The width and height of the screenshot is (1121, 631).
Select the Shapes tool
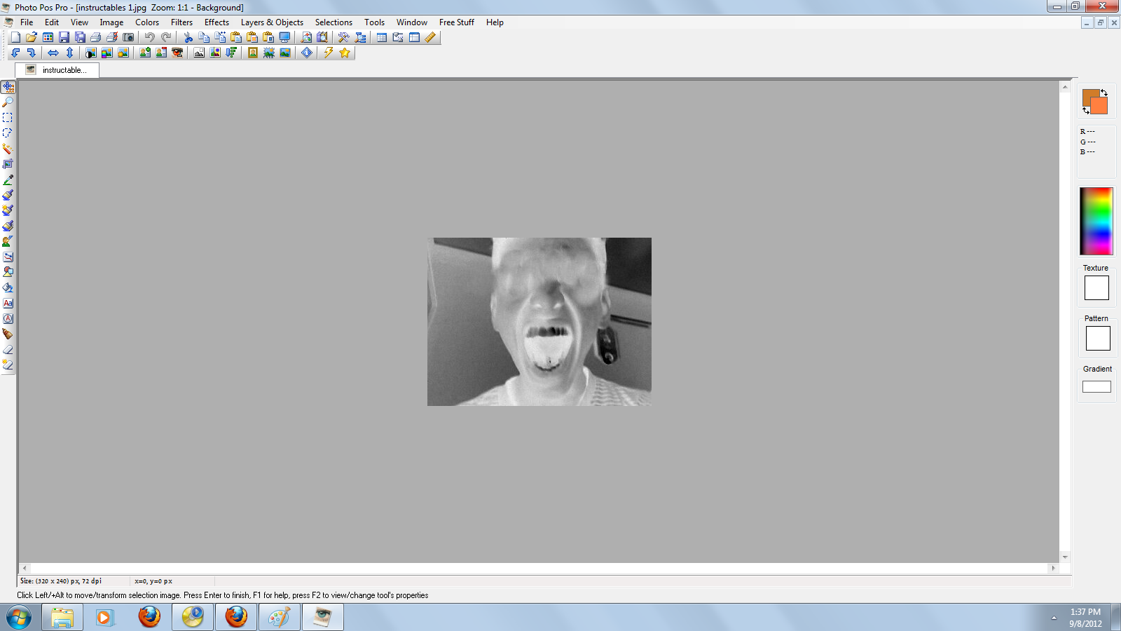coord(8,272)
